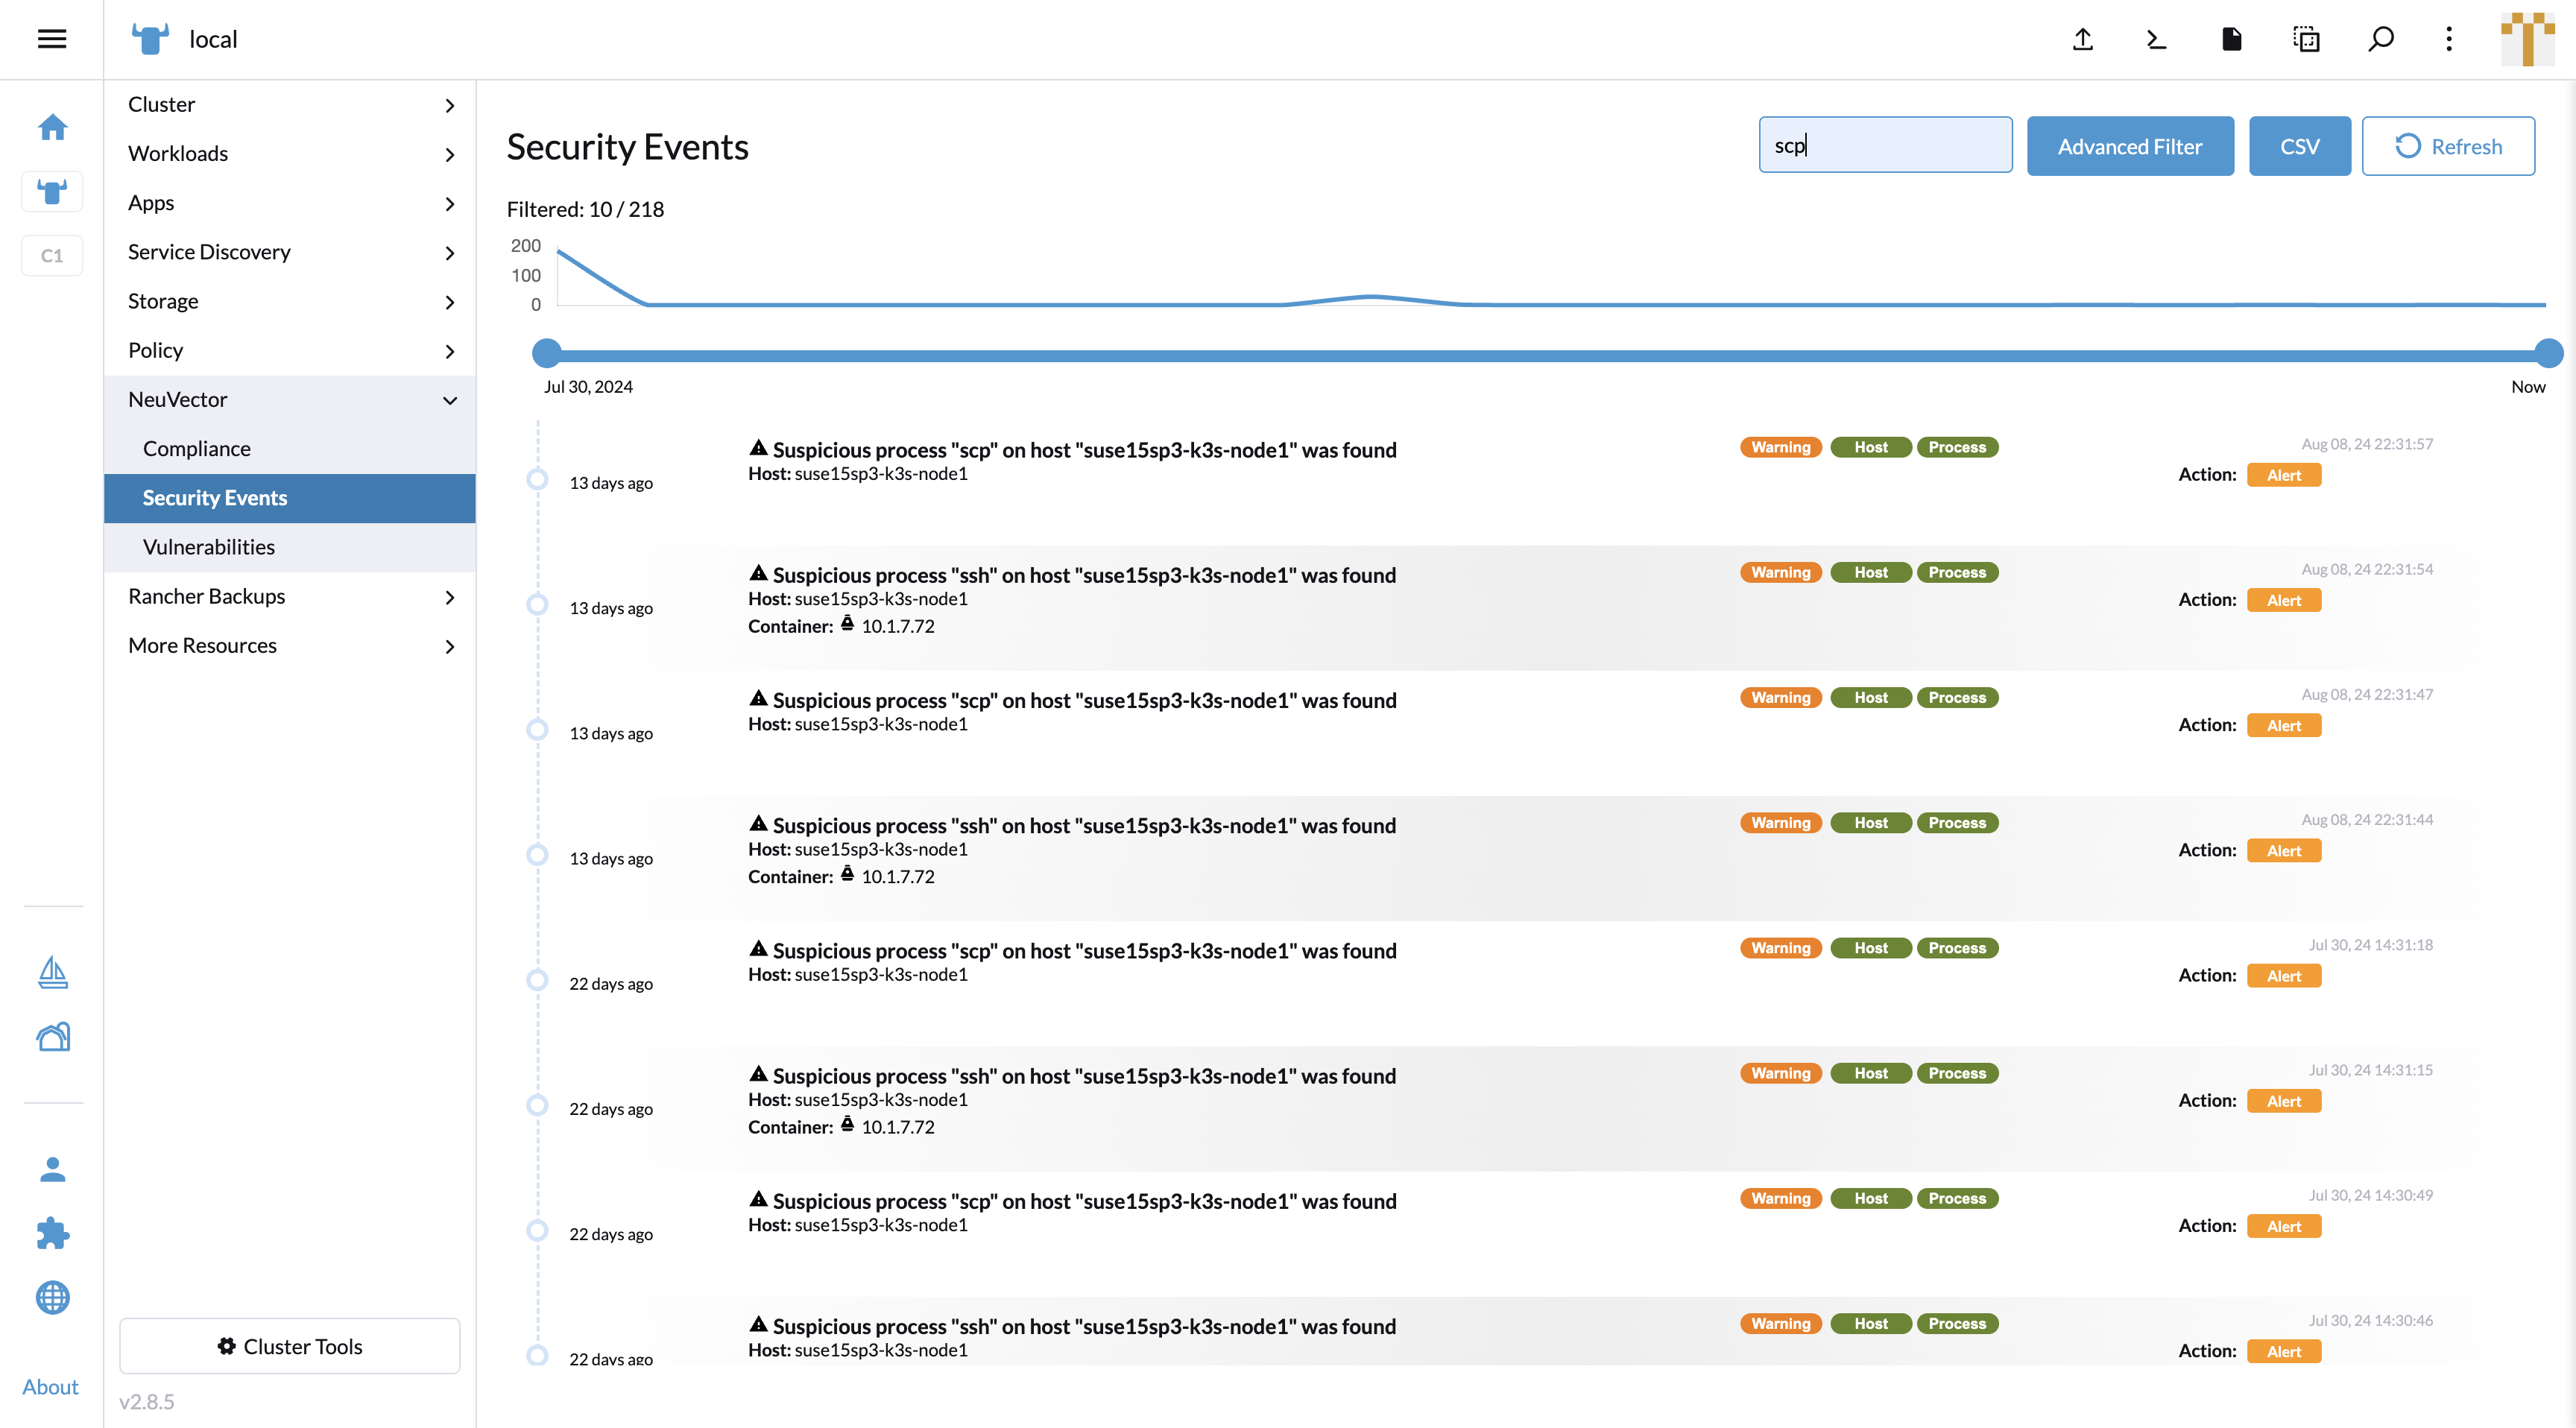Image resolution: width=2576 pixels, height=1428 pixels.
Task: Open the resource search magnifier icon
Action: tap(2380, 39)
